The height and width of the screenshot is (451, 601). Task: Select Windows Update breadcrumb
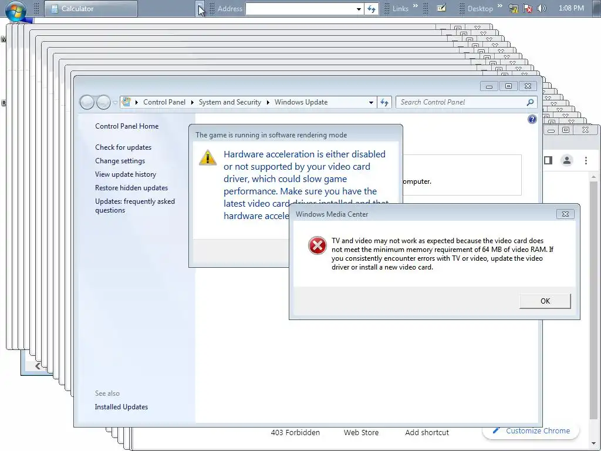point(301,102)
